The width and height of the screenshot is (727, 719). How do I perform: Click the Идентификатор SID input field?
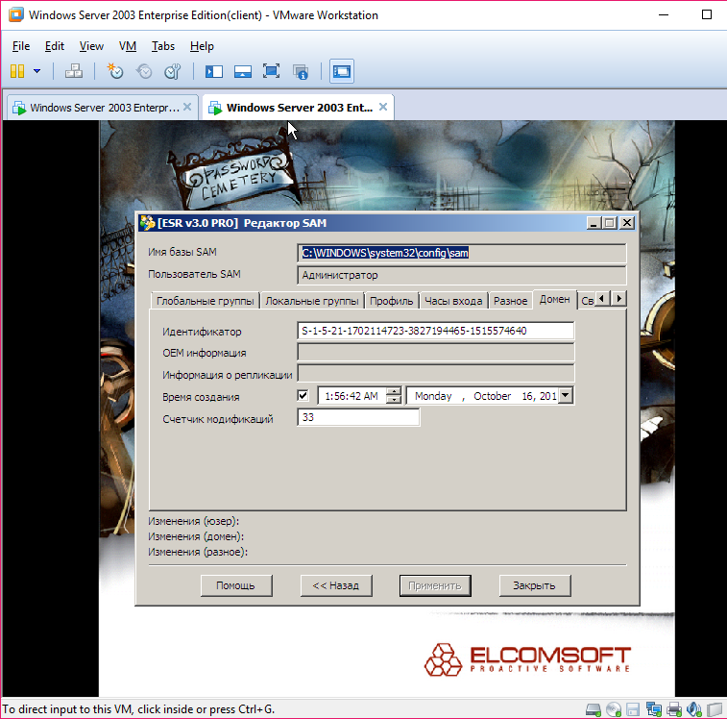click(435, 331)
